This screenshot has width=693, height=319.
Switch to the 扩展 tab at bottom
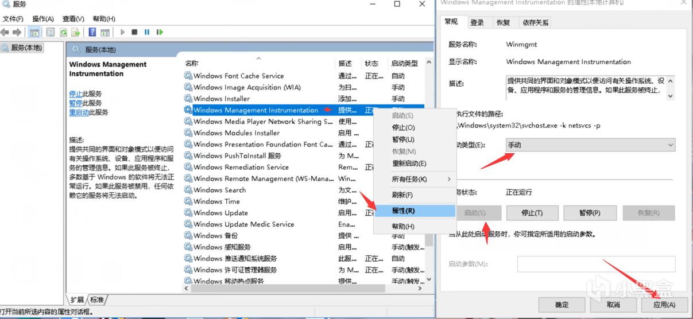77,299
